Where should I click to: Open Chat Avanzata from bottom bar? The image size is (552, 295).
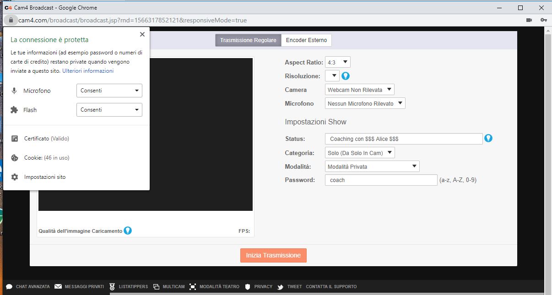28,287
